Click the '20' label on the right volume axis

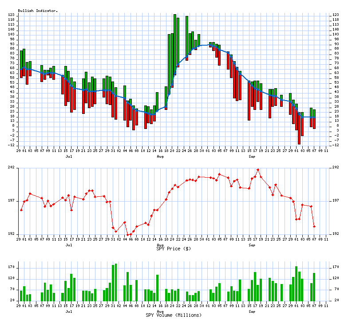pyautogui.click(x=334, y=300)
